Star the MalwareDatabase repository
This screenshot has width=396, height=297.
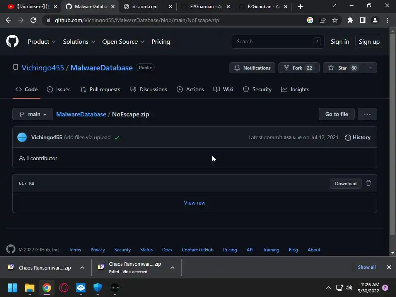click(343, 68)
